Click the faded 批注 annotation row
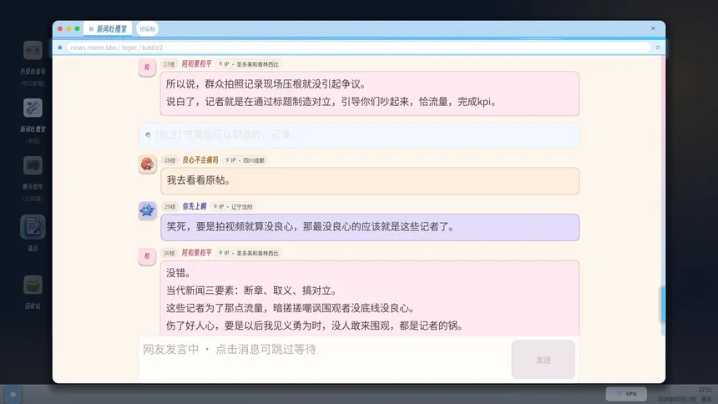The image size is (718, 404). [x=359, y=135]
